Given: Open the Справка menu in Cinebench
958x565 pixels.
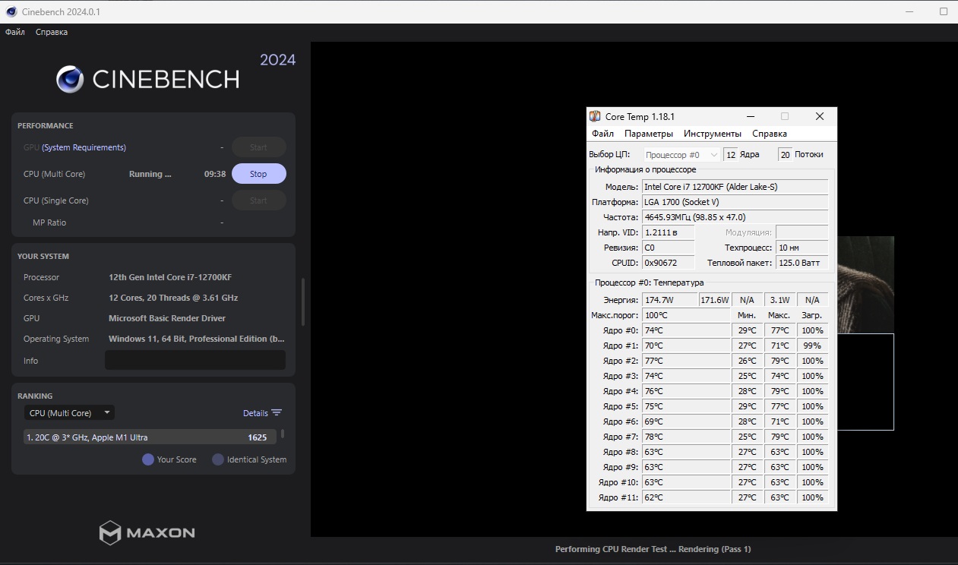Looking at the screenshot, I should tap(52, 32).
